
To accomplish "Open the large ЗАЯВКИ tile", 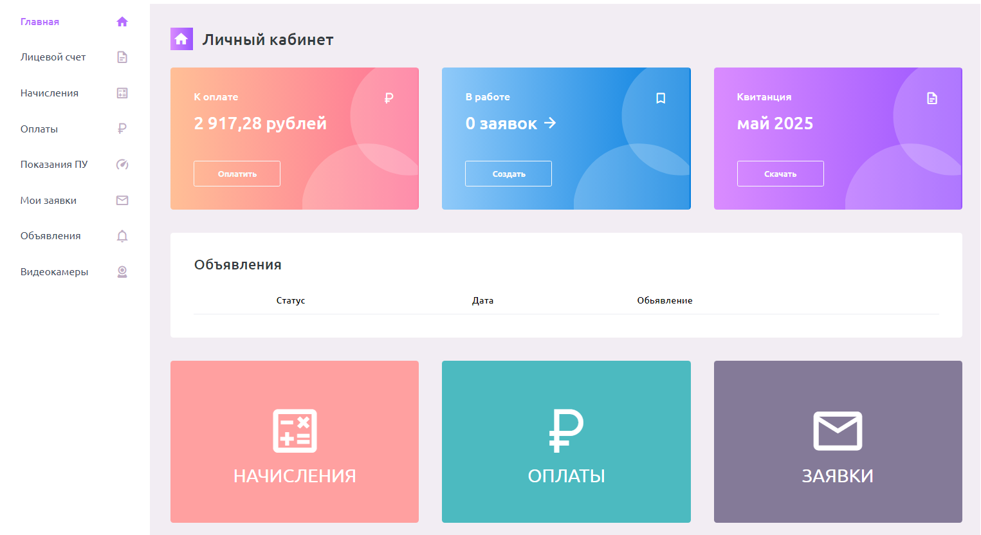I will 838,442.
